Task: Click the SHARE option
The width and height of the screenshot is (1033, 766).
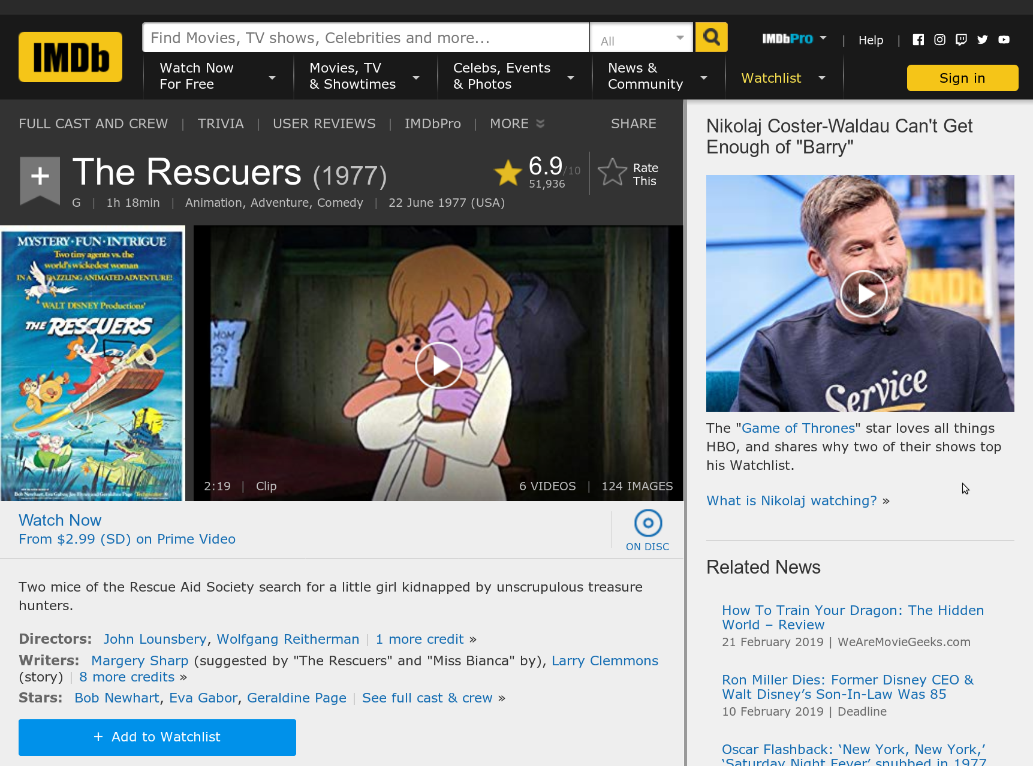Action: point(633,123)
